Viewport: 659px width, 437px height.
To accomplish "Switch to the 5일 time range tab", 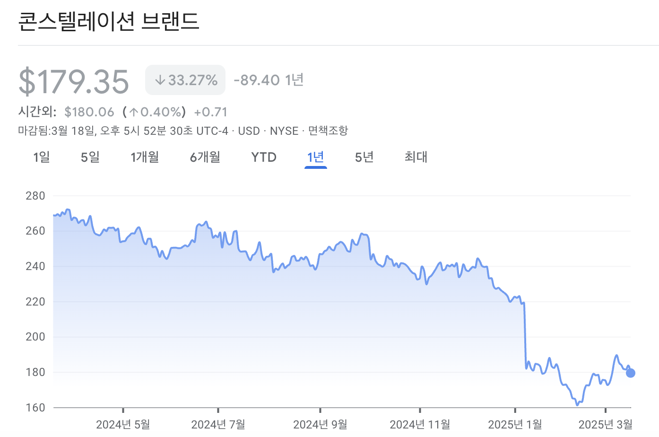I will coord(90,157).
